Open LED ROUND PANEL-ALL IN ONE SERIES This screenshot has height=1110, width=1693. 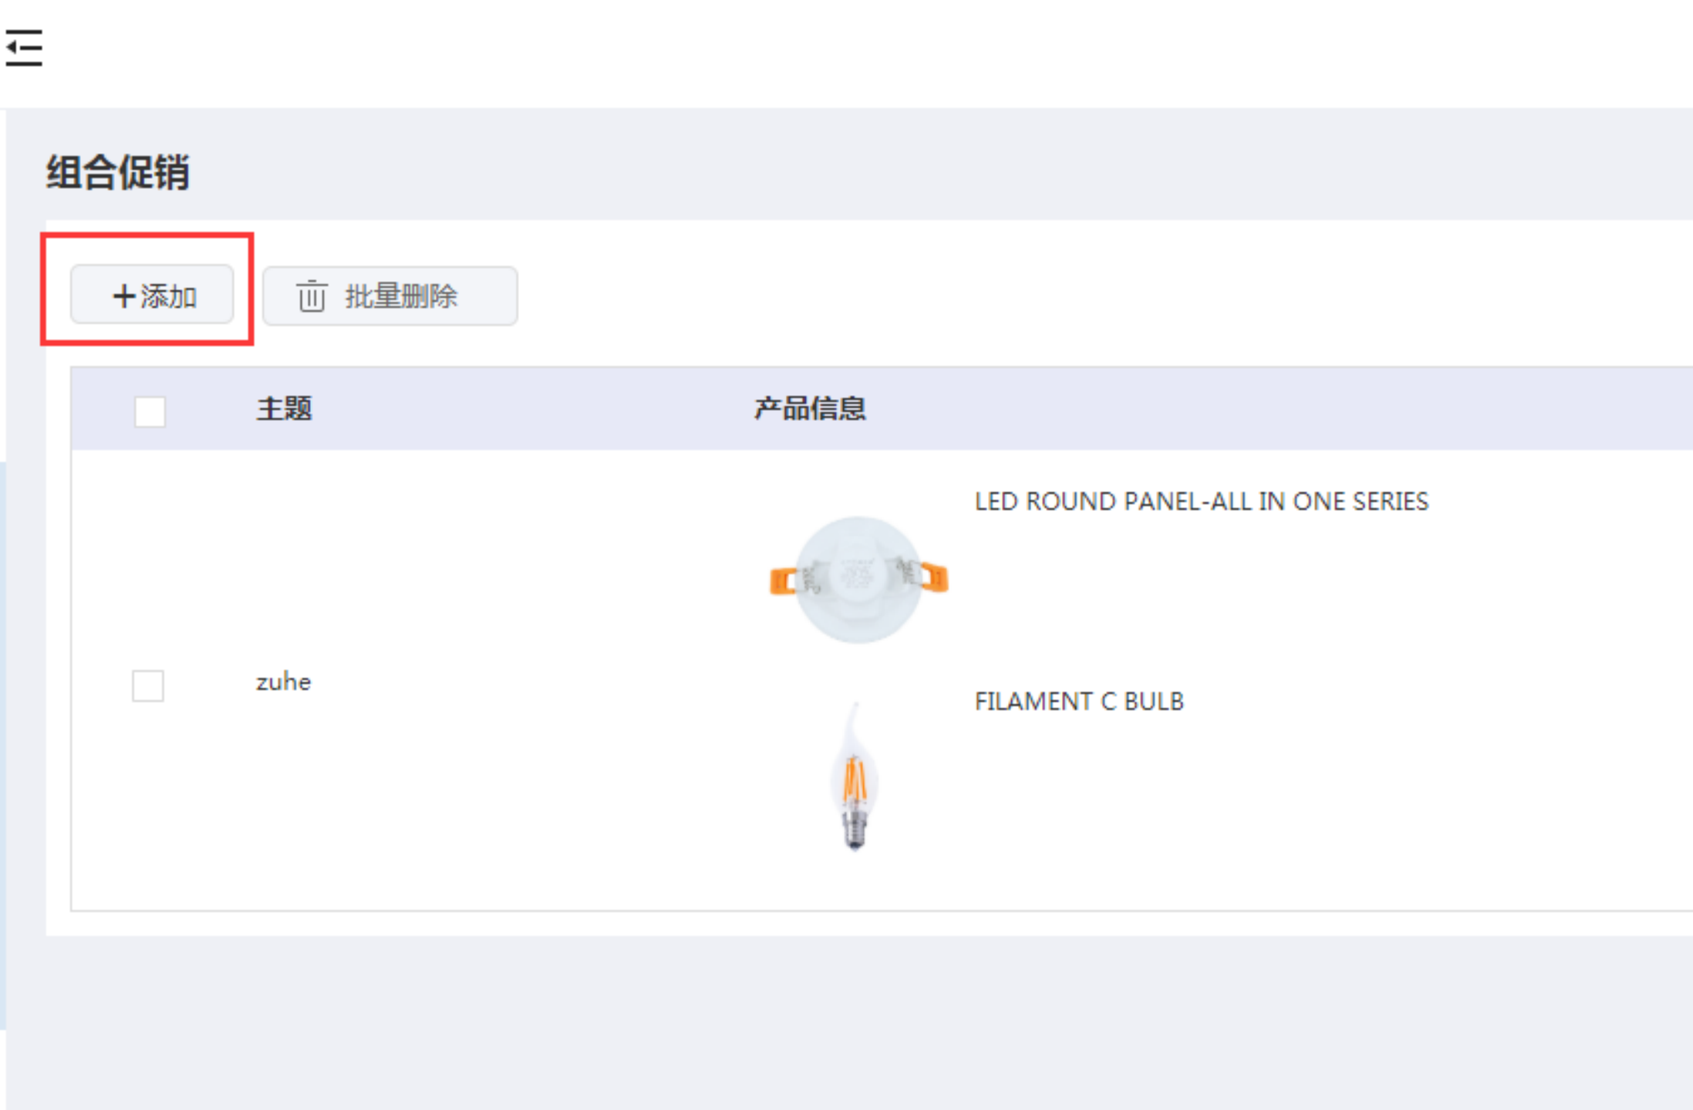click(x=1201, y=502)
